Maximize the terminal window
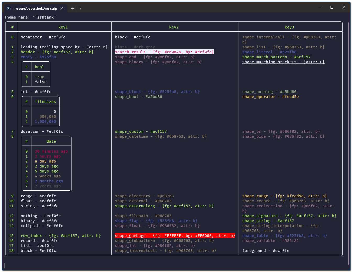Viewport: 352px width, 272px height. click(x=332, y=7)
